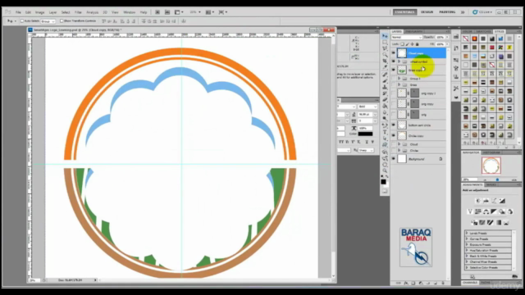Select the Eyedropper tool
525x295 pixels.
tap(385, 67)
